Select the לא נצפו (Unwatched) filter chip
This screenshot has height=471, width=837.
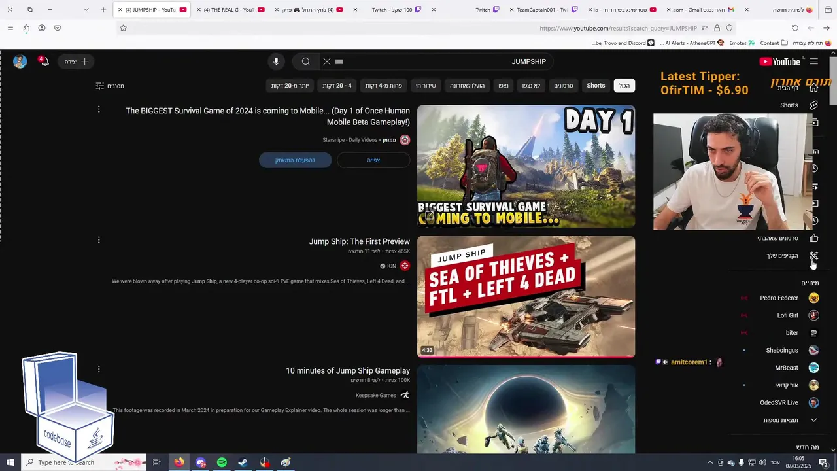(531, 86)
